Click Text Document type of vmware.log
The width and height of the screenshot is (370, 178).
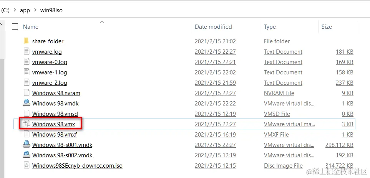(x=283, y=51)
